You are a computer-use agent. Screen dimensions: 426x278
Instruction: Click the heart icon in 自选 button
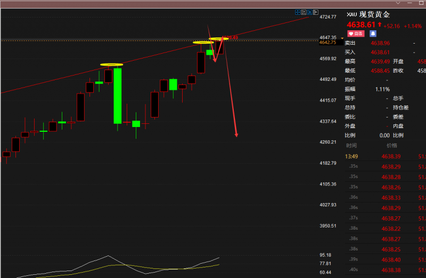pyautogui.click(x=351, y=33)
